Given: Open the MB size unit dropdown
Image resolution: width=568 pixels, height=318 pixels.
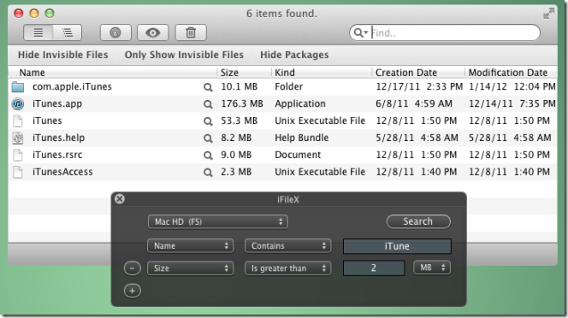Looking at the screenshot, I should click(432, 268).
